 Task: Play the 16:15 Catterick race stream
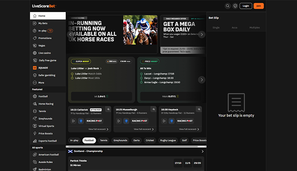click(73, 121)
